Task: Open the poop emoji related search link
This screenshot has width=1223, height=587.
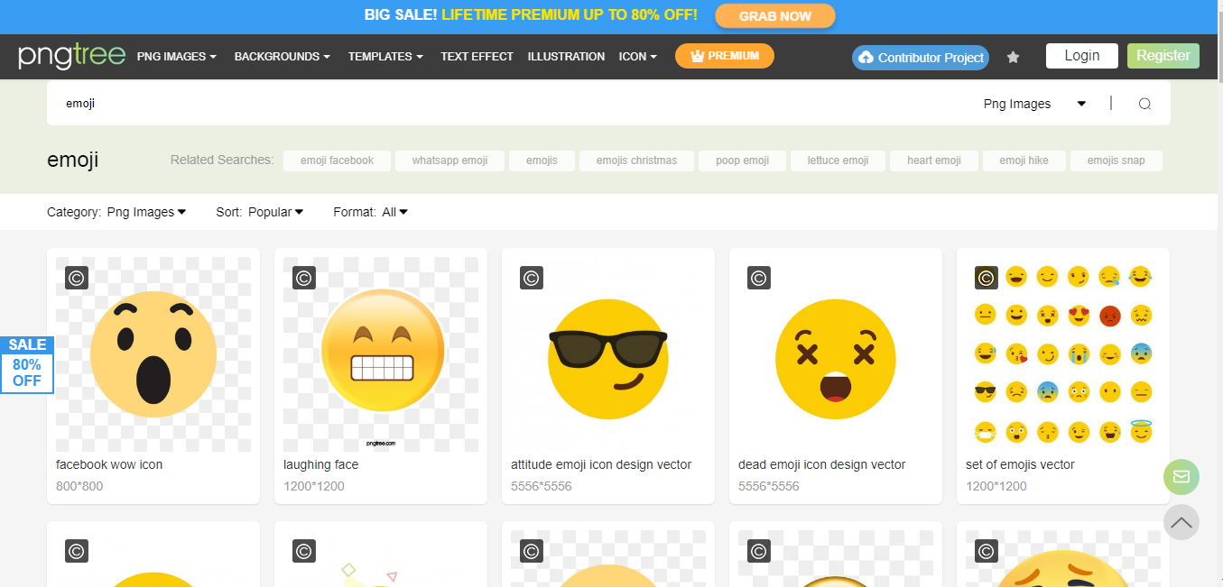Action: (x=742, y=161)
